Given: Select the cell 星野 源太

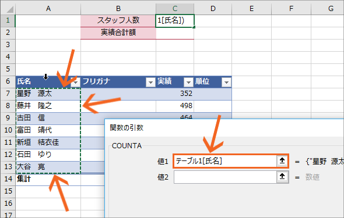Looking at the screenshot, I should 48,94.
